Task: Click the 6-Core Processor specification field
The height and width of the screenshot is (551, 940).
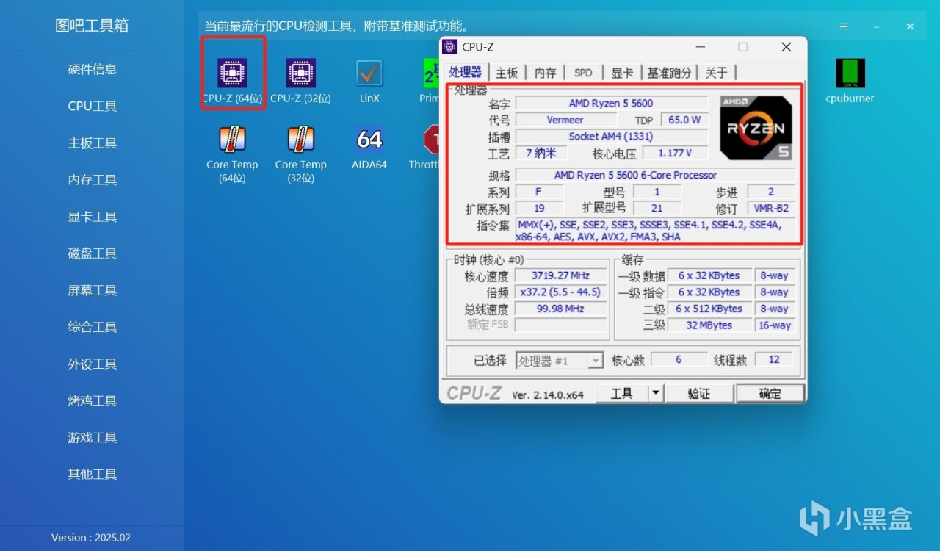Action: point(655,175)
